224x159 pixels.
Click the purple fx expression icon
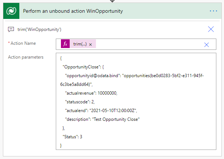pyautogui.click(x=65, y=44)
